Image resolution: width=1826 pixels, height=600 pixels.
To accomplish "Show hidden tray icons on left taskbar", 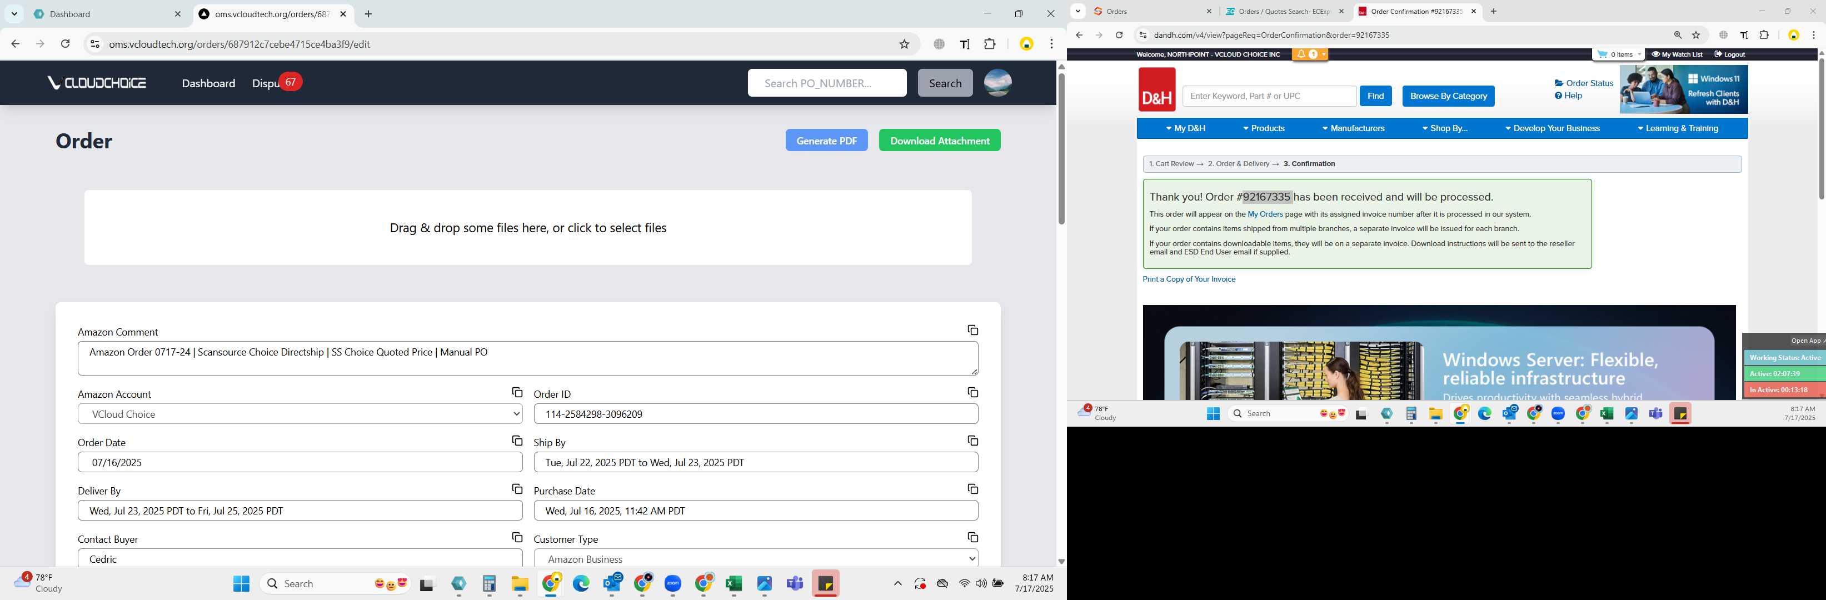I will click(x=897, y=584).
